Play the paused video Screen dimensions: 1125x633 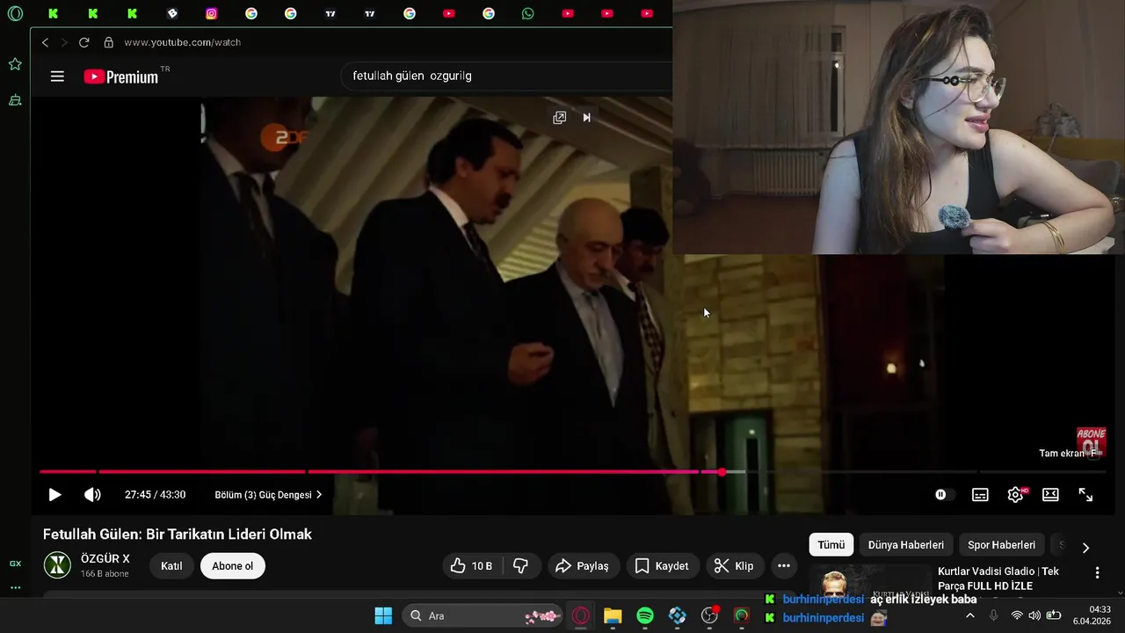point(54,495)
